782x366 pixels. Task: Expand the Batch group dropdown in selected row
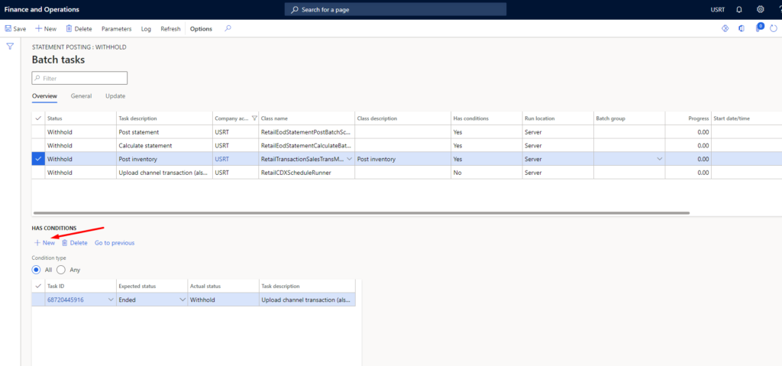click(659, 159)
